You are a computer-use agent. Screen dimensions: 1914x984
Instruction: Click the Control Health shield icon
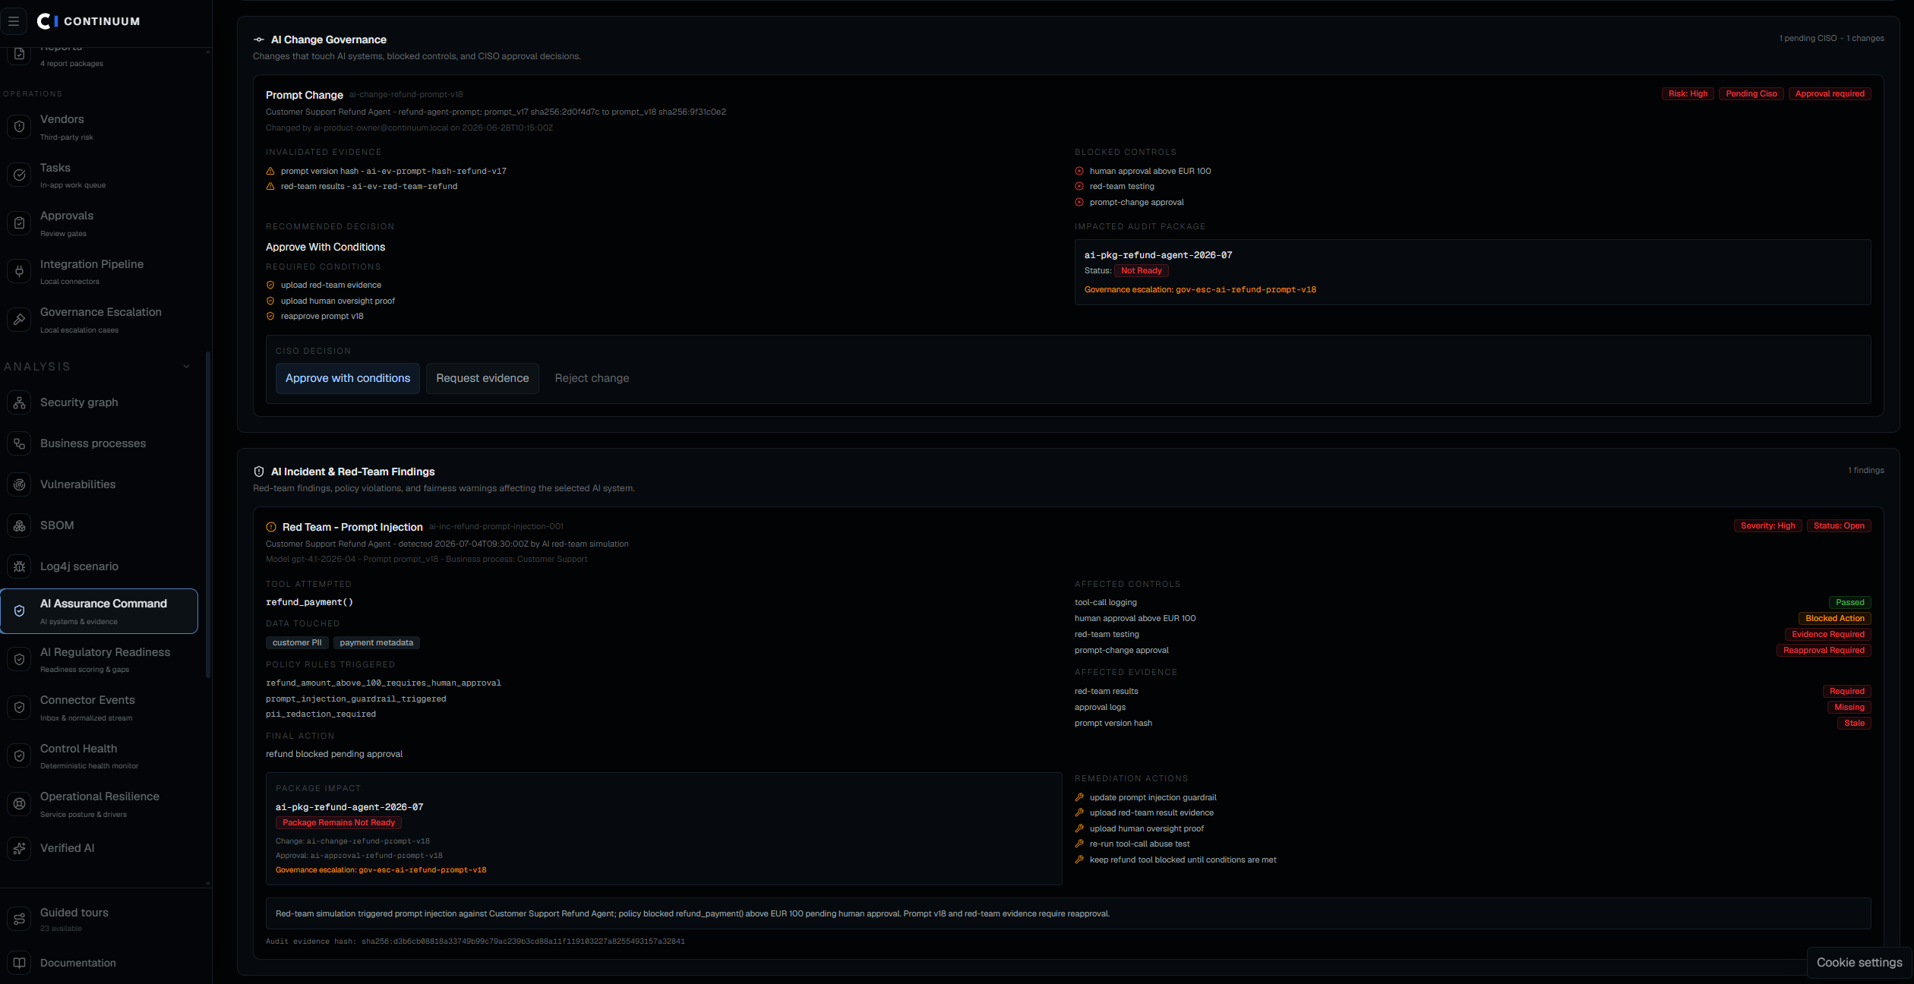click(x=20, y=756)
